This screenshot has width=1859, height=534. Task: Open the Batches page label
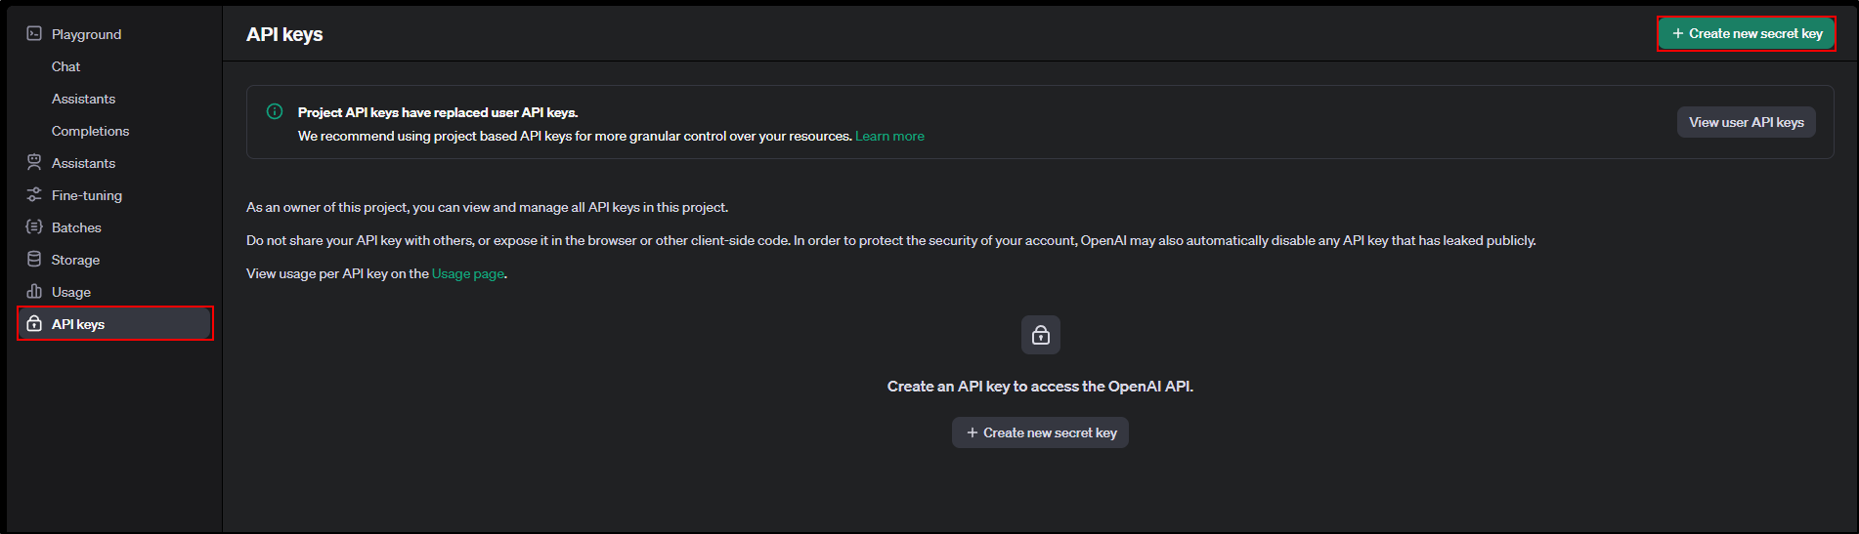(76, 227)
